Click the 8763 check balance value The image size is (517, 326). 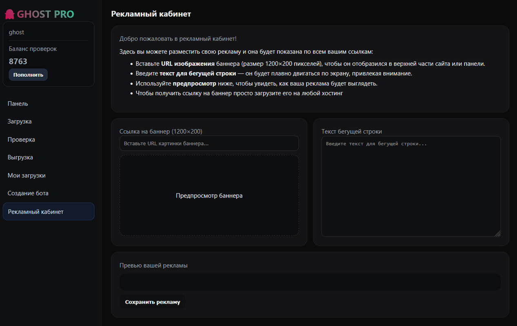pyautogui.click(x=18, y=62)
